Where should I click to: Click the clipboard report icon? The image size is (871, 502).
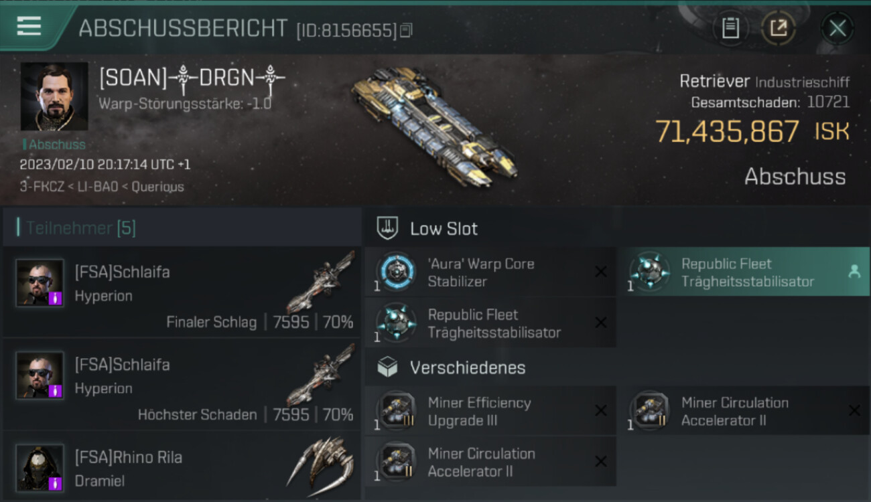[x=730, y=28]
